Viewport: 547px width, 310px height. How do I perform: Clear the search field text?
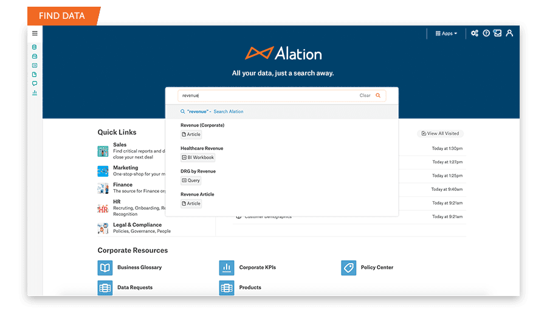coord(365,95)
